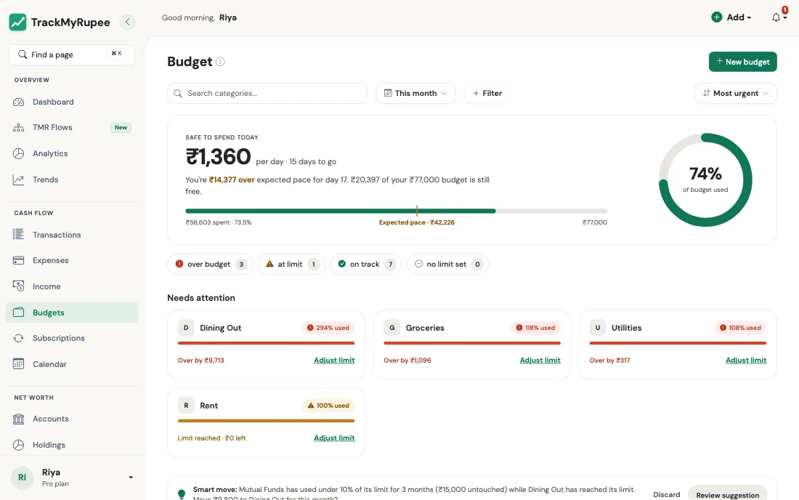Open the This month period dropdown
Image resolution: width=799 pixels, height=500 pixels.
(x=415, y=93)
